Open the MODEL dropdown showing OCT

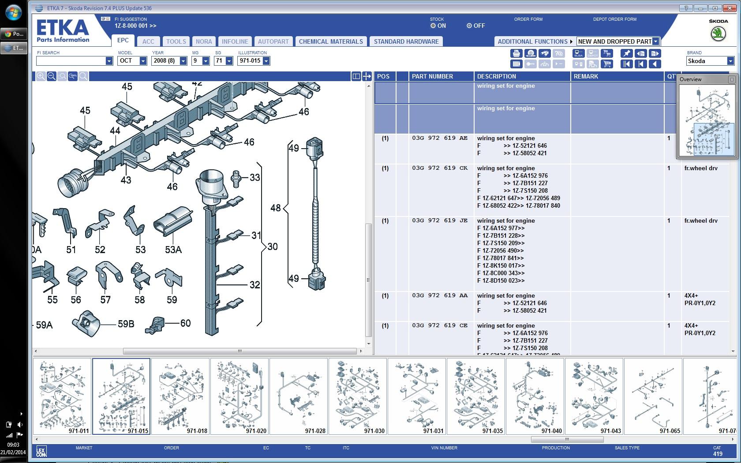143,61
